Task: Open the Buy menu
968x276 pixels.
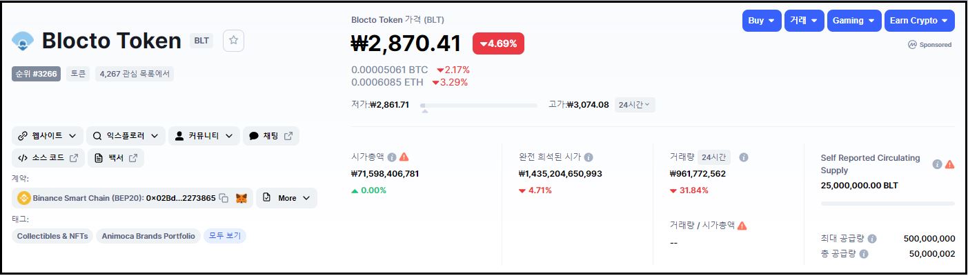Action: coord(762,21)
